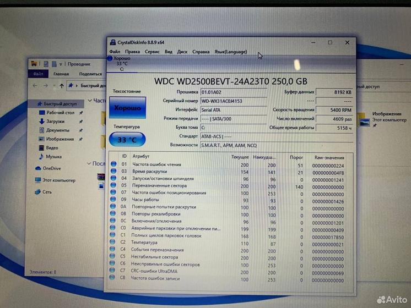Select the C: disk status indicator tab
Image resolution: width=411 pixels, height=308 pixels.
[122, 64]
